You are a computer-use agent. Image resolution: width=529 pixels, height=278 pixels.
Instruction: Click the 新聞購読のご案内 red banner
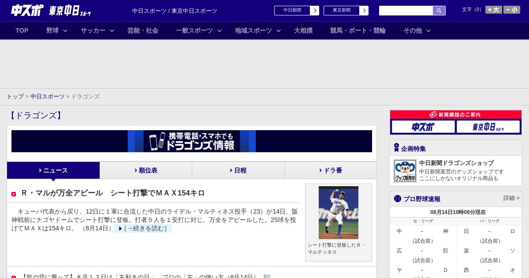[x=456, y=115]
